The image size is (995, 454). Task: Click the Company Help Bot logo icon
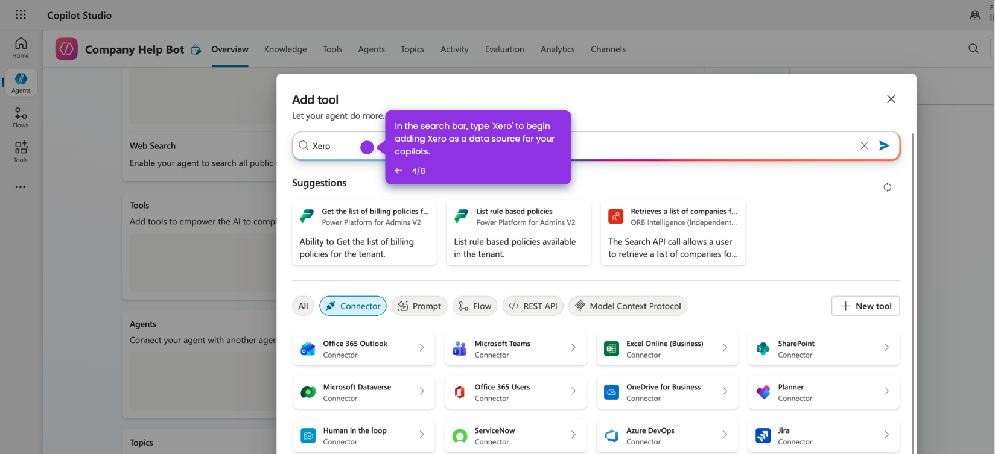click(66, 49)
